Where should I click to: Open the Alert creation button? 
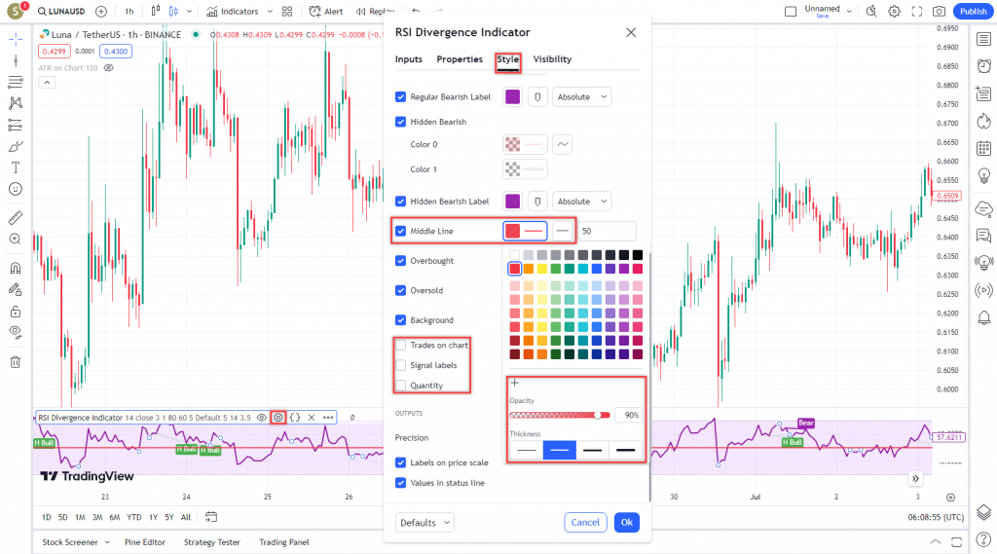point(325,12)
